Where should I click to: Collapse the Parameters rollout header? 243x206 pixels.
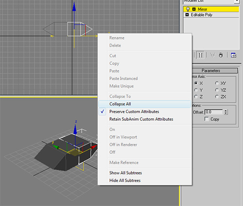pos(215,70)
